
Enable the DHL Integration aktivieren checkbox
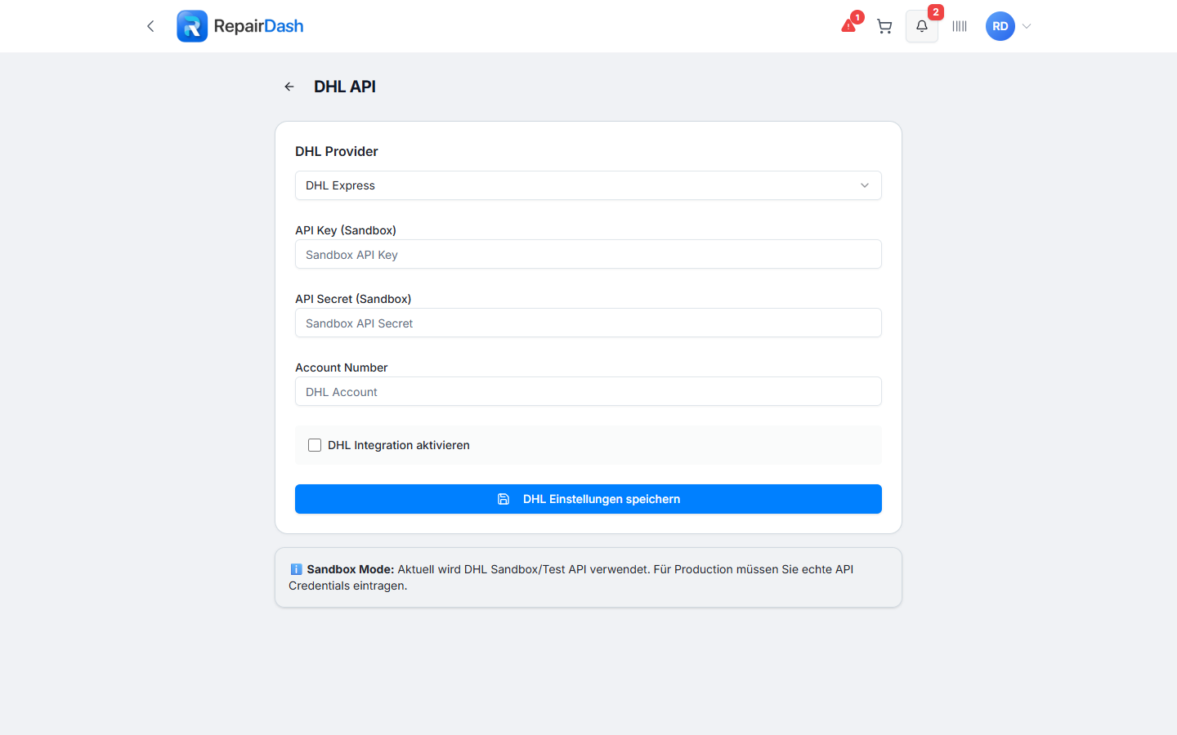(315, 445)
